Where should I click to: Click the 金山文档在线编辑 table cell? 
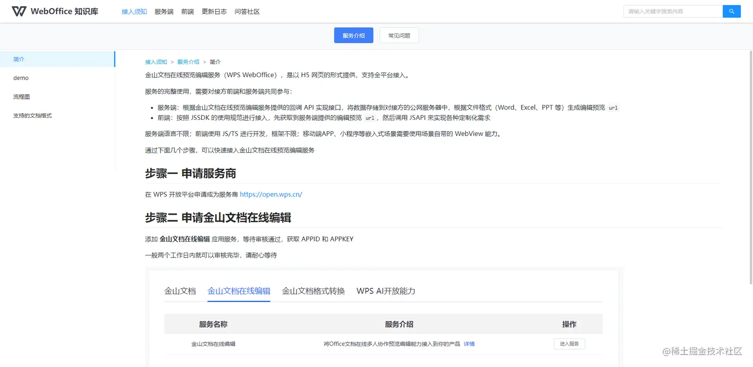[x=213, y=344]
